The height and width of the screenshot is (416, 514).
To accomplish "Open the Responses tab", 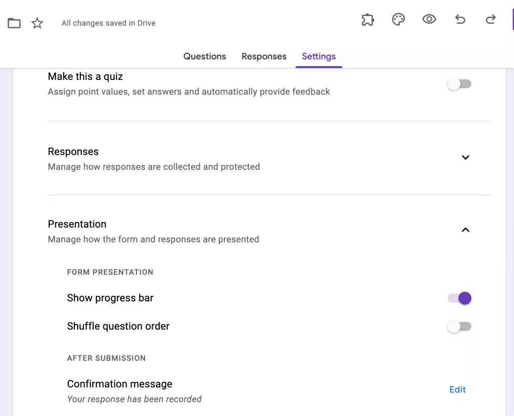I will pos(264,56).
